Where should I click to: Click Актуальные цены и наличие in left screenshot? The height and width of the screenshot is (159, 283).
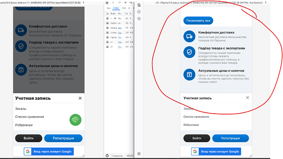pyautogui.click(x=53, y=66)
